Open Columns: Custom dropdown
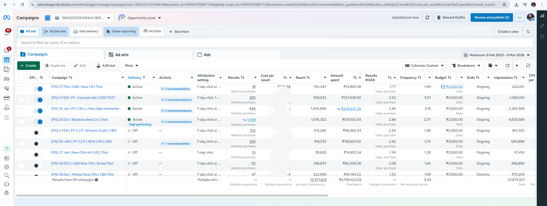The image size is (547, 206). click(x=424, y=66)
